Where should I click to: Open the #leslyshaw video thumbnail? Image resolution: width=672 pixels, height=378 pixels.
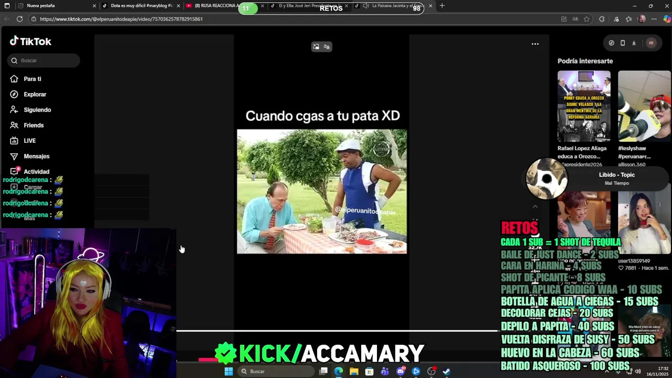click(x=644, y=106)
